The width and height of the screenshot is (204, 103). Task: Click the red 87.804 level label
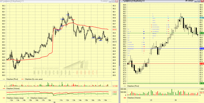coord(202,63)
